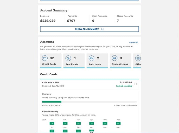Click the Auto Loans car icon
Screen dimensions: 179x133
coord(91,58)
